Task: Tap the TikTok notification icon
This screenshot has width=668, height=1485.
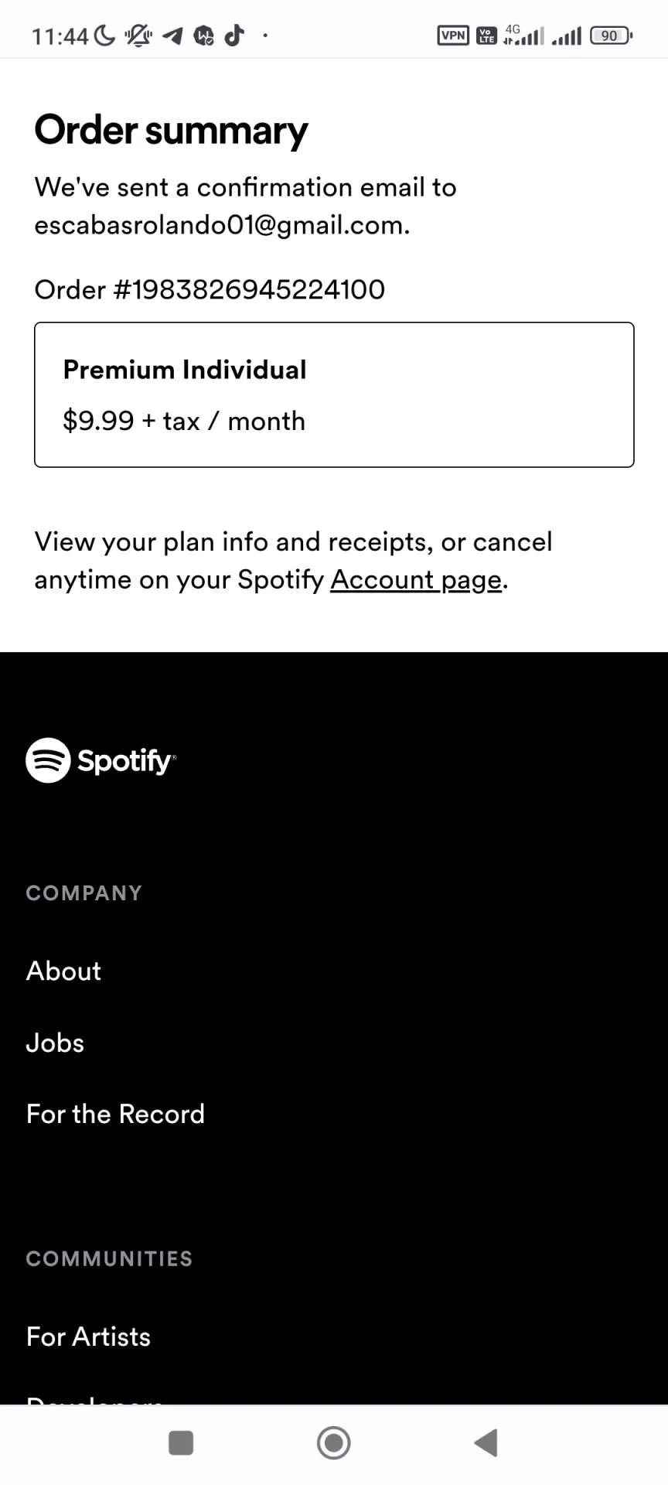Action: coord(234,35)
